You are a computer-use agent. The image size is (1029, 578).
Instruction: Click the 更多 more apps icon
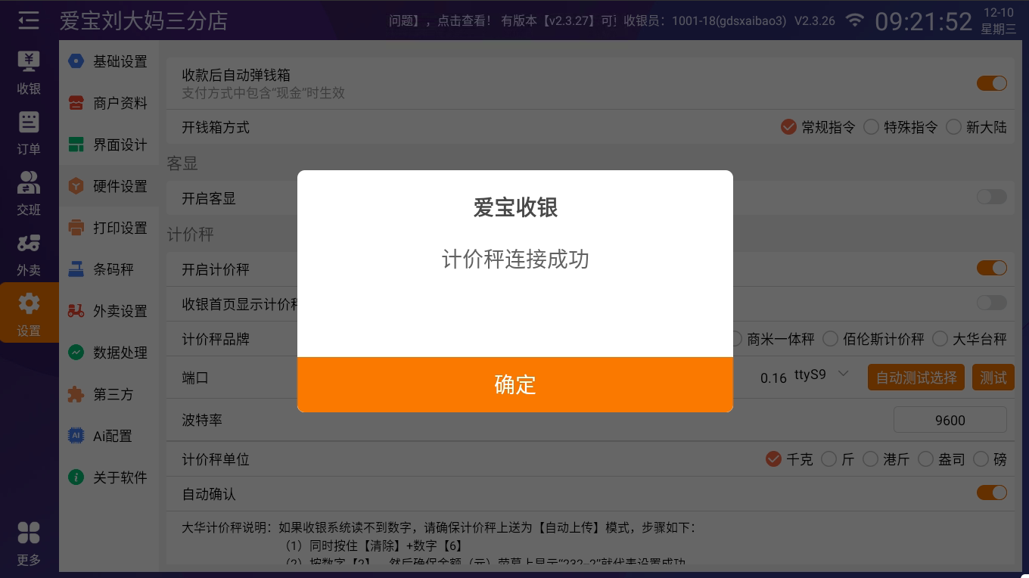tap(29, 533)
